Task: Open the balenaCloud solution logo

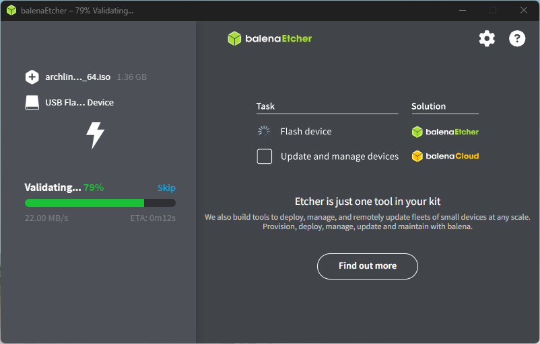Action: 445,157
